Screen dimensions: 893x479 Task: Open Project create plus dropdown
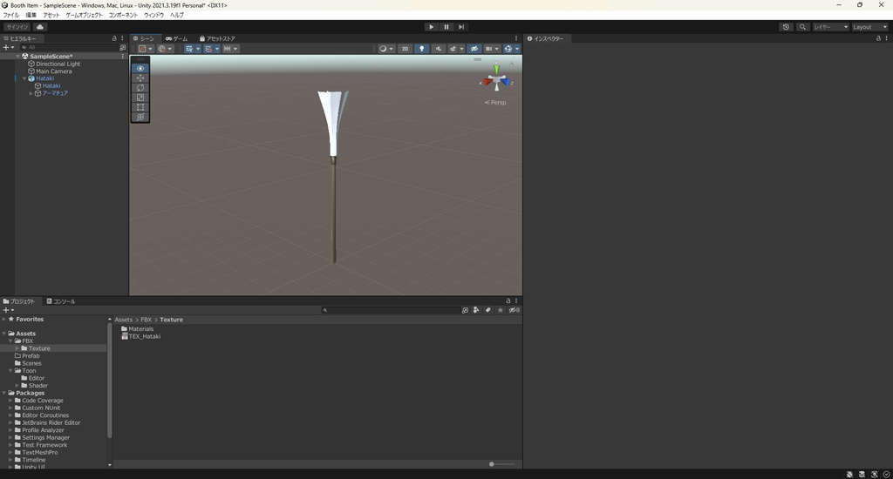click(x=9, y=310)
